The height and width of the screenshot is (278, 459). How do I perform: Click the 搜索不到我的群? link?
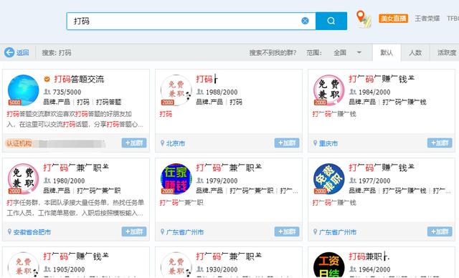click(273, 52)
